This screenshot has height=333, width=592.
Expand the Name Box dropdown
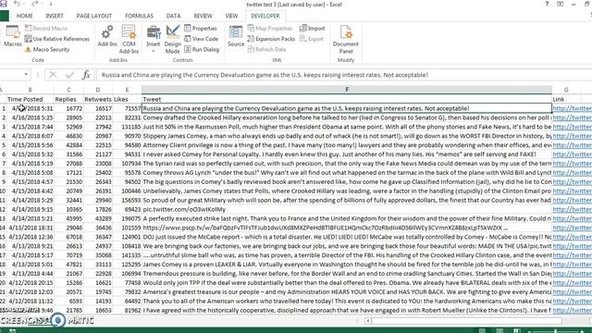(26, 74)
